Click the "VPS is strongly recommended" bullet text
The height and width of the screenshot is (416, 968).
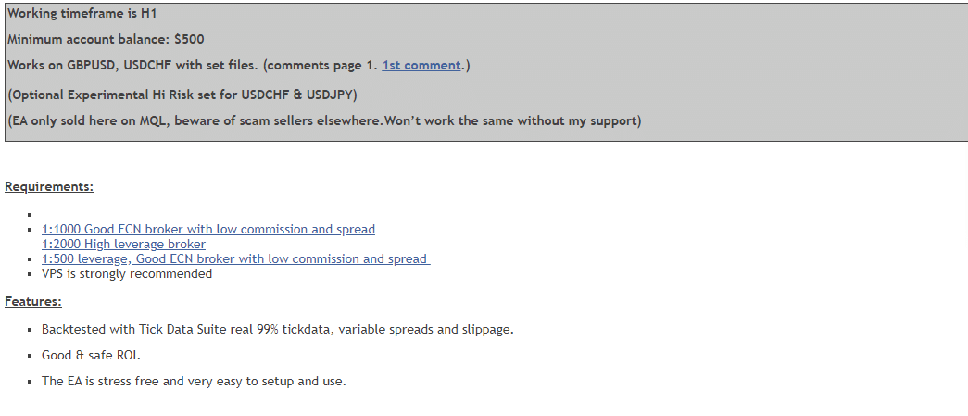point(127,273)
